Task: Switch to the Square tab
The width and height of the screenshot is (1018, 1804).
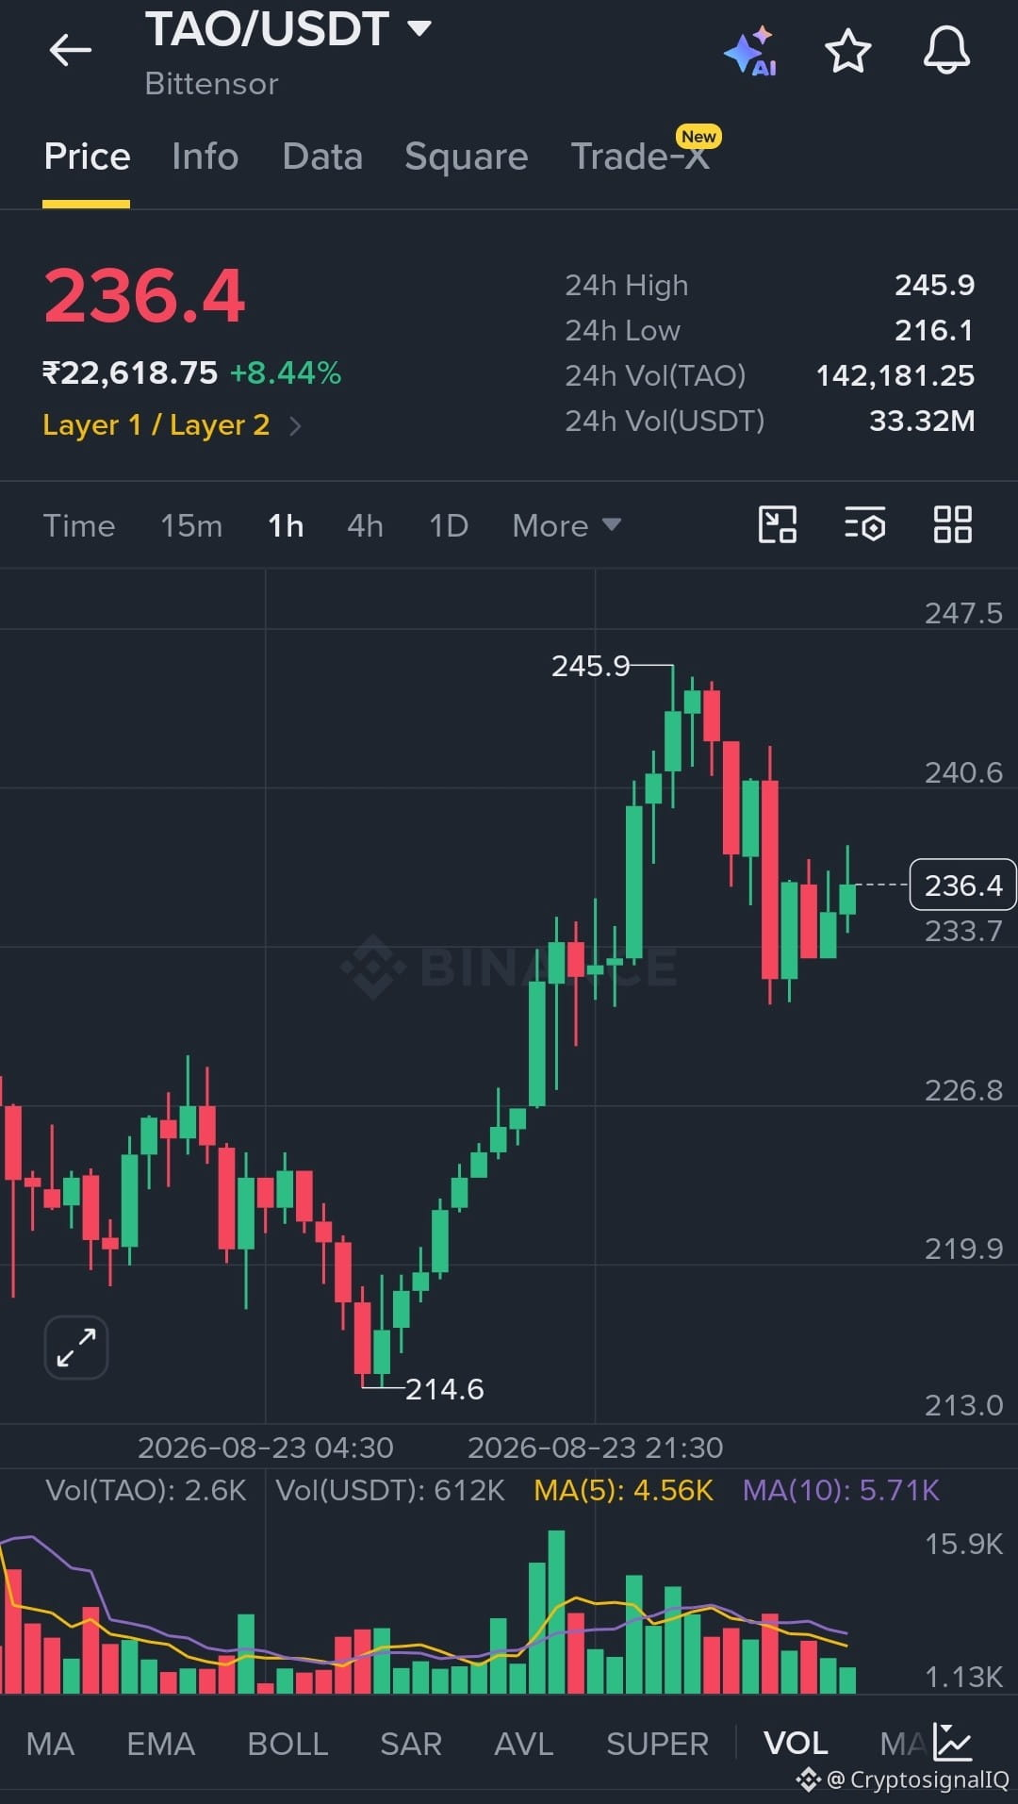Action: click(x=467, y=157)
